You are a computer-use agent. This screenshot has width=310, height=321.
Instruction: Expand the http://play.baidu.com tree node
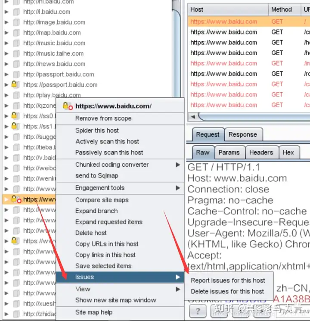pos(6,95)
